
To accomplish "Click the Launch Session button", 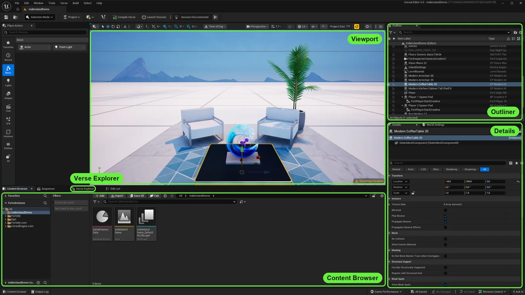I will click(154, 17).
